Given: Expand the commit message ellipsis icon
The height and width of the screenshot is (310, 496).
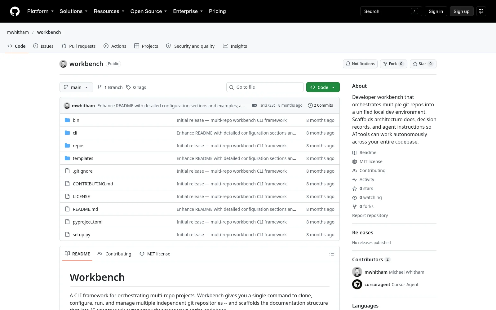Looking at the screenshot, I should tap(254, 105).
